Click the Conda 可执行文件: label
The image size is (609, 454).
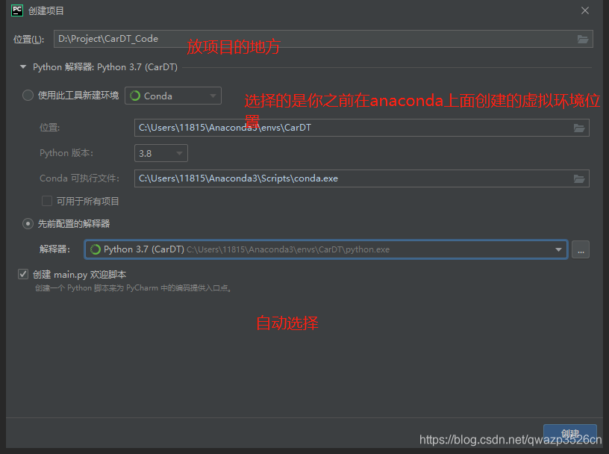(80, 178)
